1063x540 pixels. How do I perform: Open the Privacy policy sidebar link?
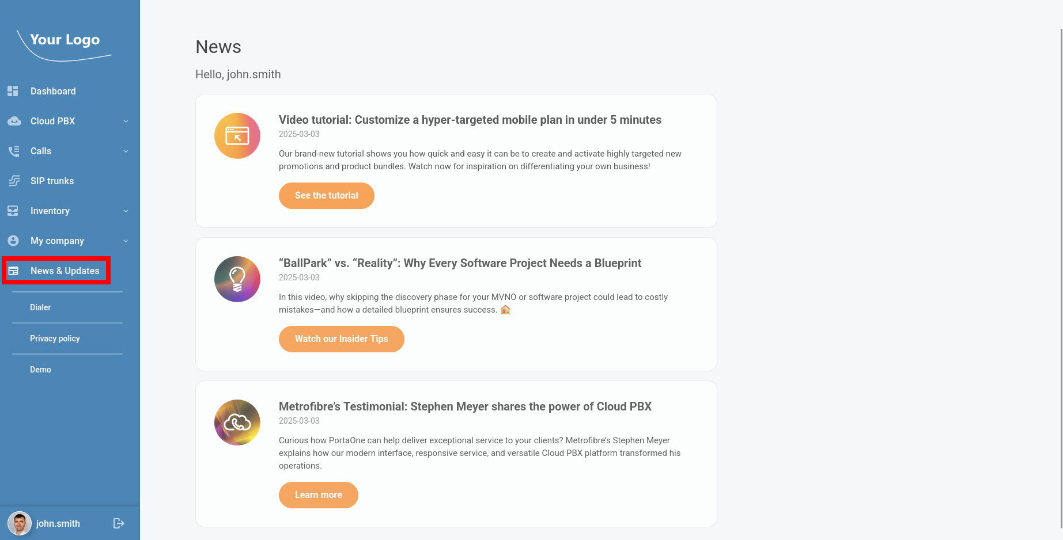tap(55, 339)
